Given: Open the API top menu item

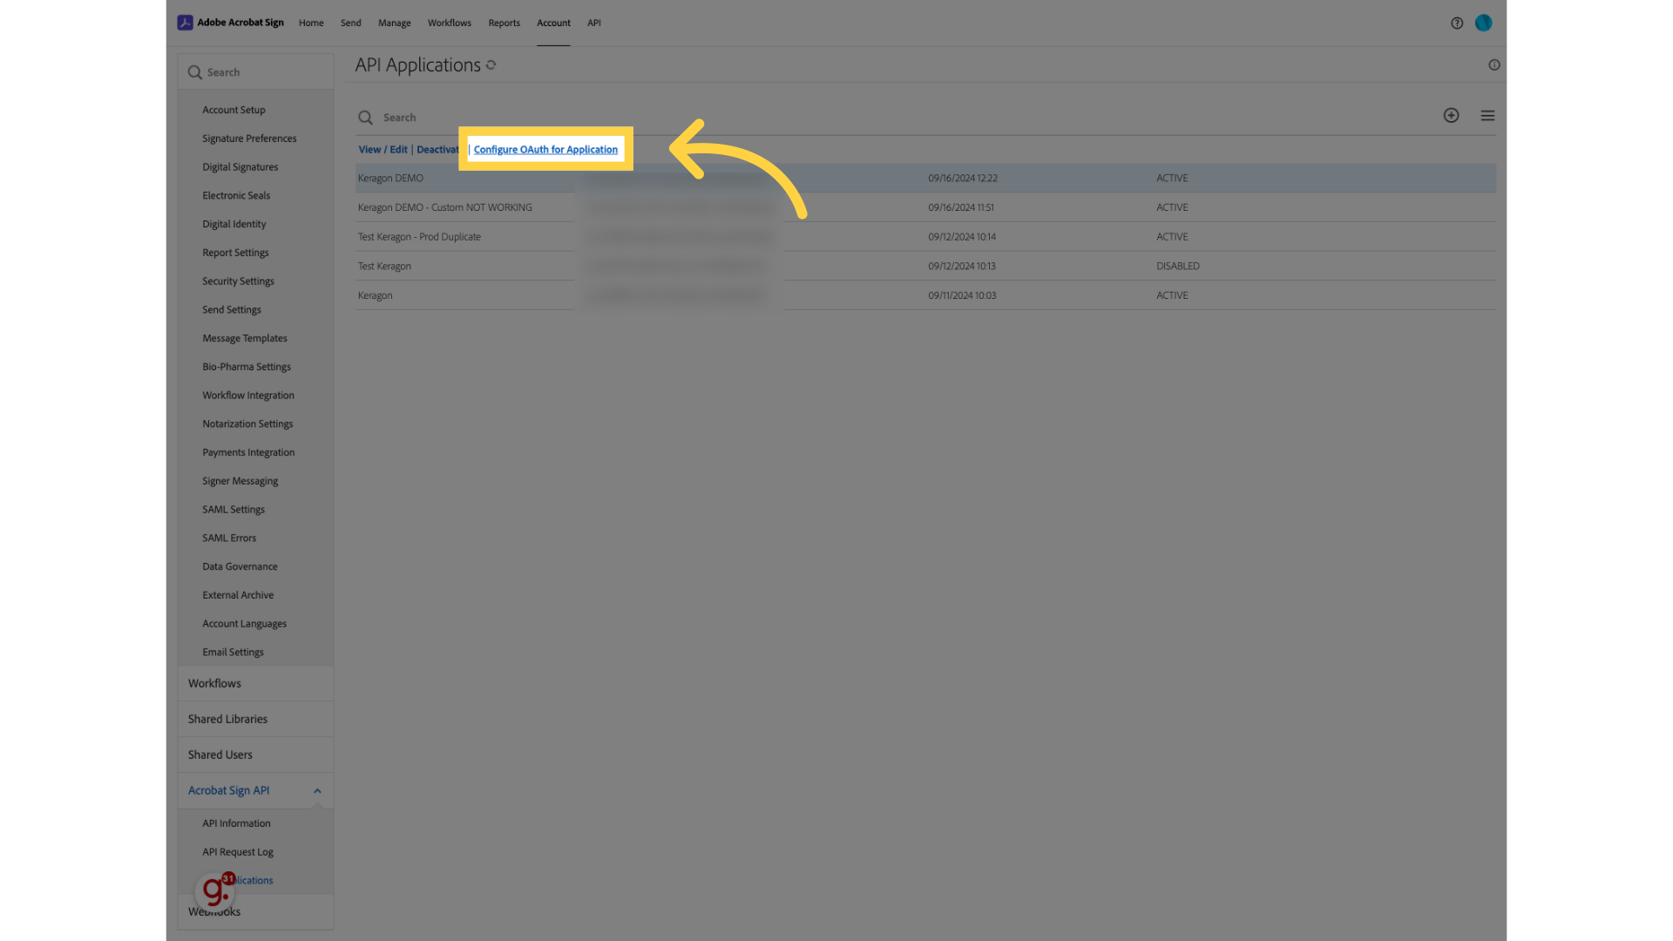Looking at the screenshot, I should click(x=594, y=24).
